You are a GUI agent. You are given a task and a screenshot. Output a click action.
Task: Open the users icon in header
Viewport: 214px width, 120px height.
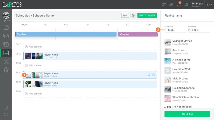pos(171,5)
